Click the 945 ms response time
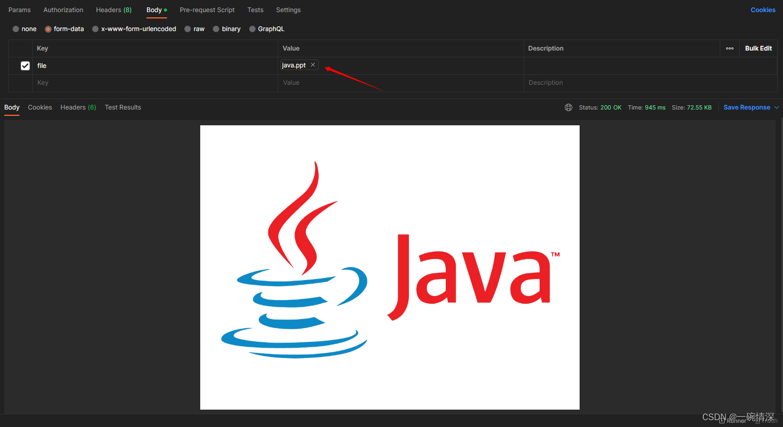 654,107
